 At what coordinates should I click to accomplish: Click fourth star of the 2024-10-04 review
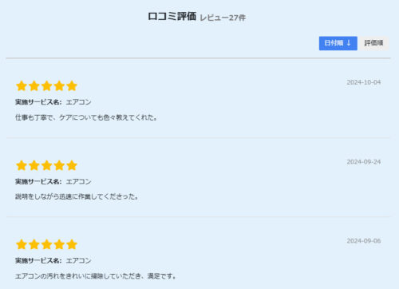(59, 86)
